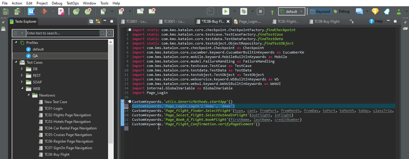Viewport: 409px width, 159px height.
Task: Expand the REST test case folder
Action: (x=22, y=76)
